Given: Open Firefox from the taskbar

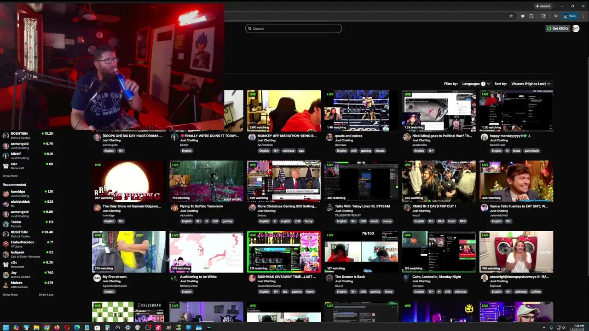Looking at the screenshot, I should click(x=57, y=328).
